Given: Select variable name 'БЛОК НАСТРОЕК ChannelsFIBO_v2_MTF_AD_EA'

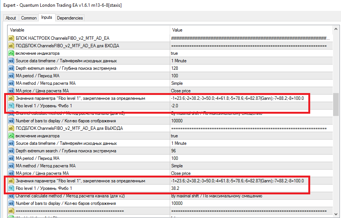Looking at the screenshot, I should 62,38.
